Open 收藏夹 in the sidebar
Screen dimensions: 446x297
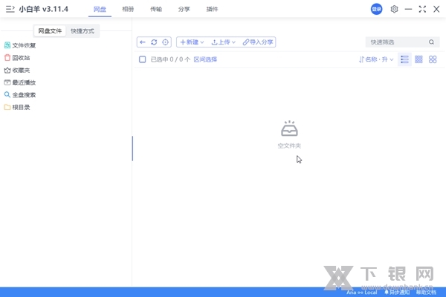[x=17, y=71]
